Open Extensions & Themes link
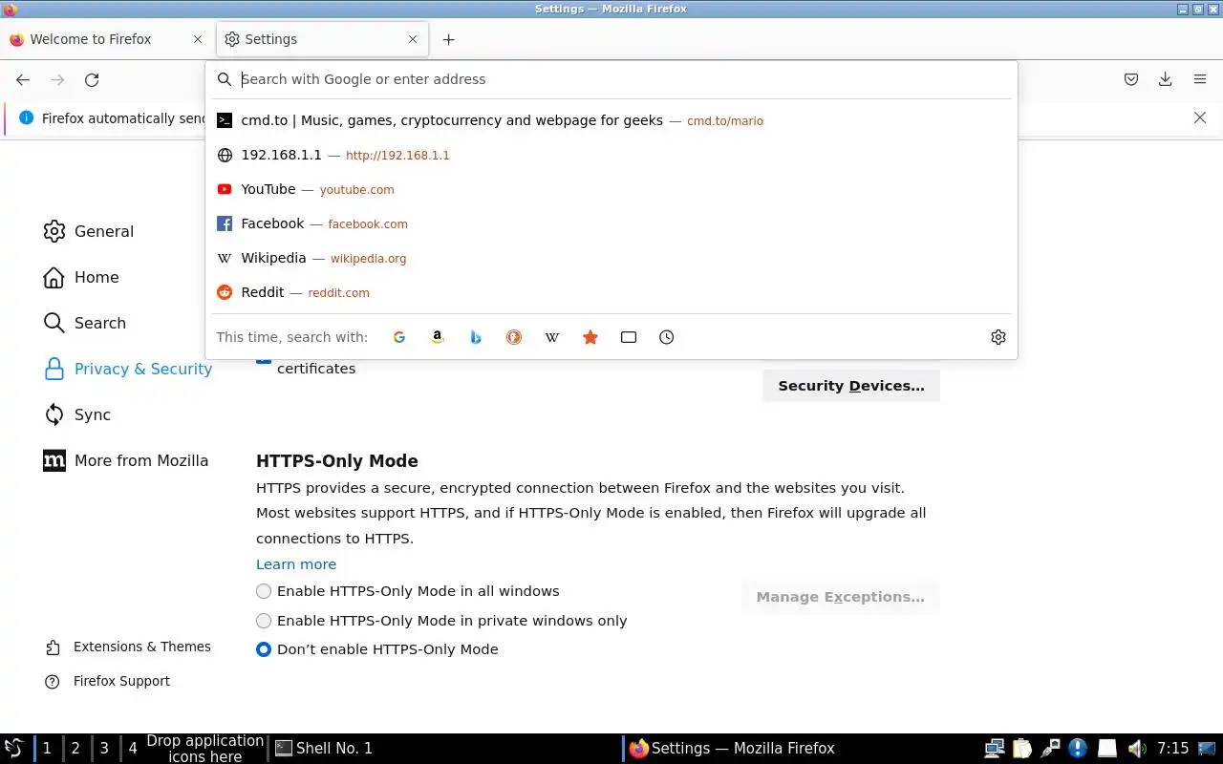The height and width of the screenshot is (764, 1223). [128, 647]
